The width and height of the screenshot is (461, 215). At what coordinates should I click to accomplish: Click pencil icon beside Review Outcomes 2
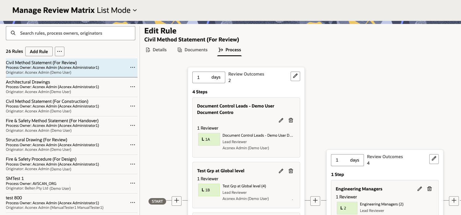click(x=295, y=76)
